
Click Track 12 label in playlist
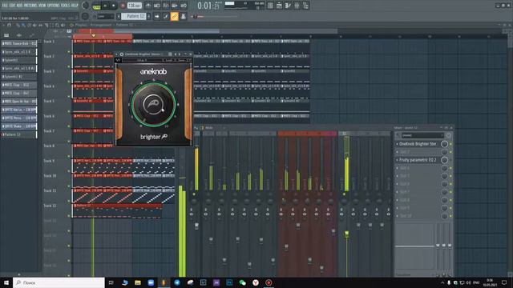[x=50, y=206]
